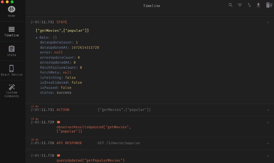The image size is (274, 163).
Task: Click GET /3/movie/popular request text
Action: pyautogui.click(x=119, y=143)
